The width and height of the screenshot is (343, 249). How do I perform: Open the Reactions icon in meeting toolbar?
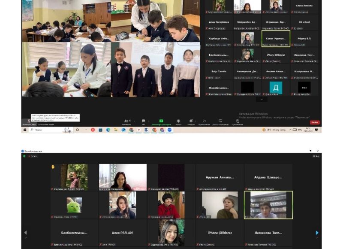191,122
